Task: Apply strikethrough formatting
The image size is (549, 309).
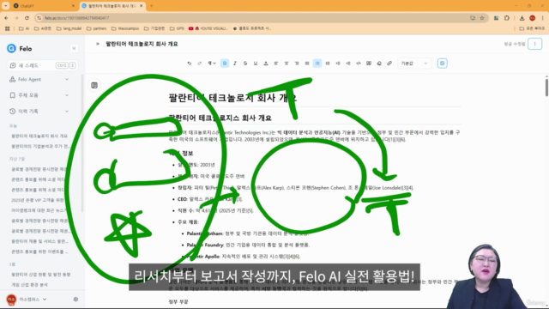Action: point(245,64)
